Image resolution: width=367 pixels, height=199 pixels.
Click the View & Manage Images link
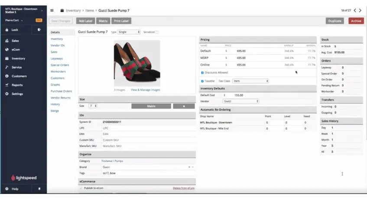(145, 90)
